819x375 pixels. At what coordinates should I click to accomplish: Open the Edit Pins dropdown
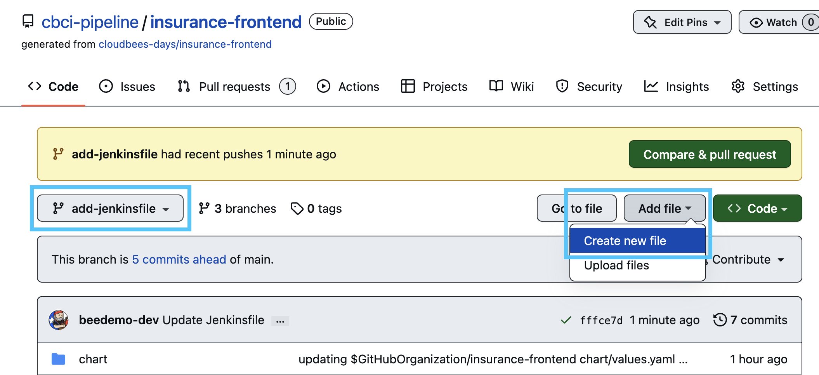pyautogui.click(x=682, y=22)
